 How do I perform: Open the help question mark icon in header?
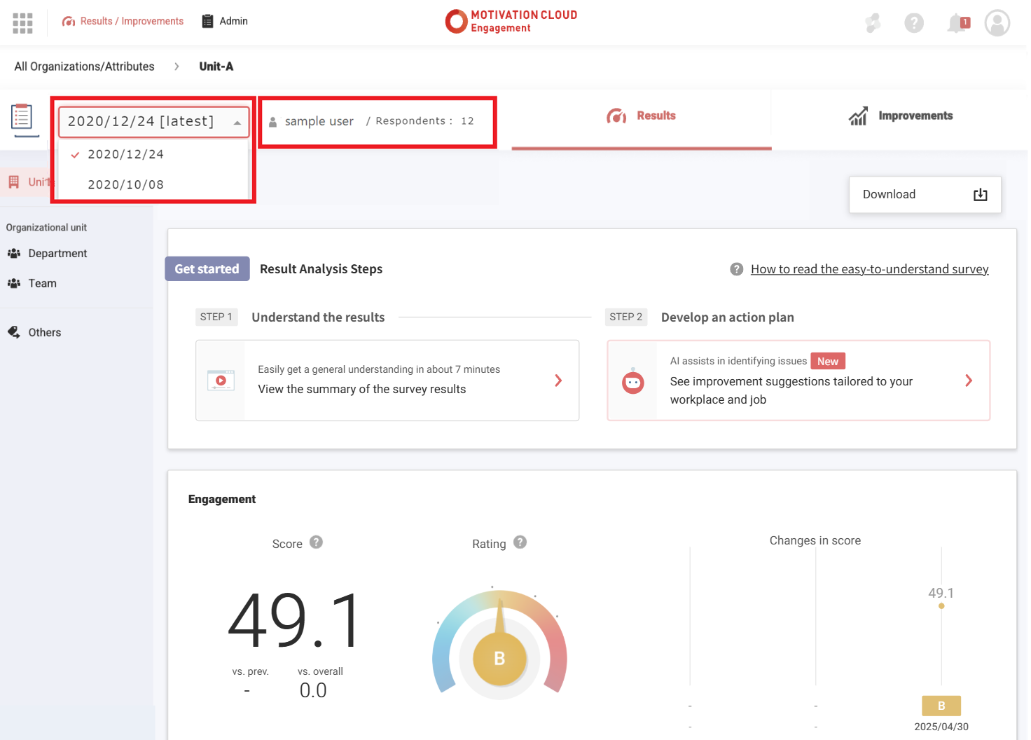[913, 23]
